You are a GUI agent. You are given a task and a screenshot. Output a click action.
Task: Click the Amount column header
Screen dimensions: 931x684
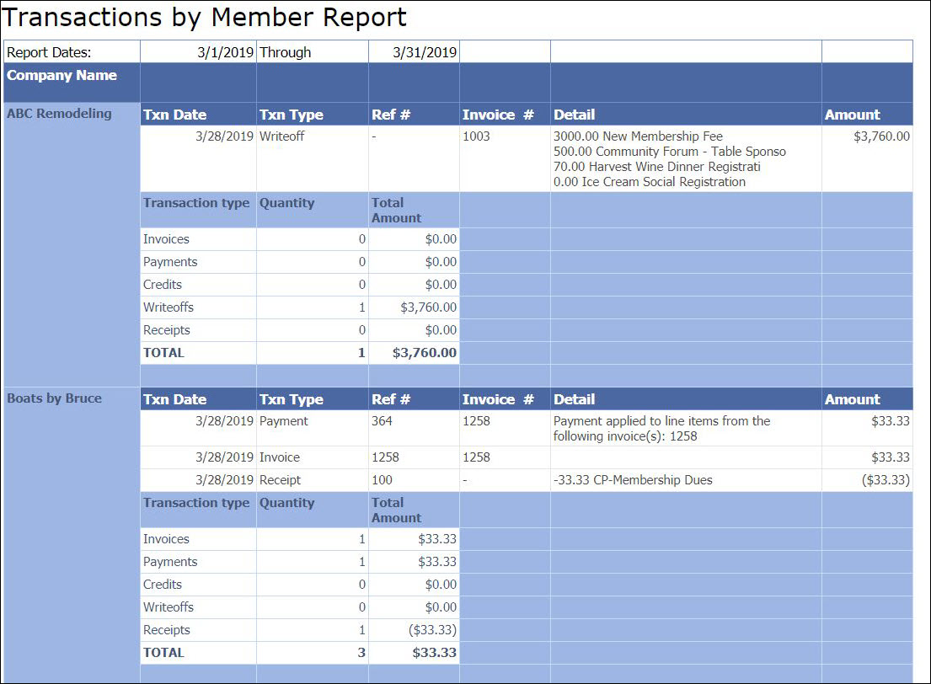click(847, 114)
